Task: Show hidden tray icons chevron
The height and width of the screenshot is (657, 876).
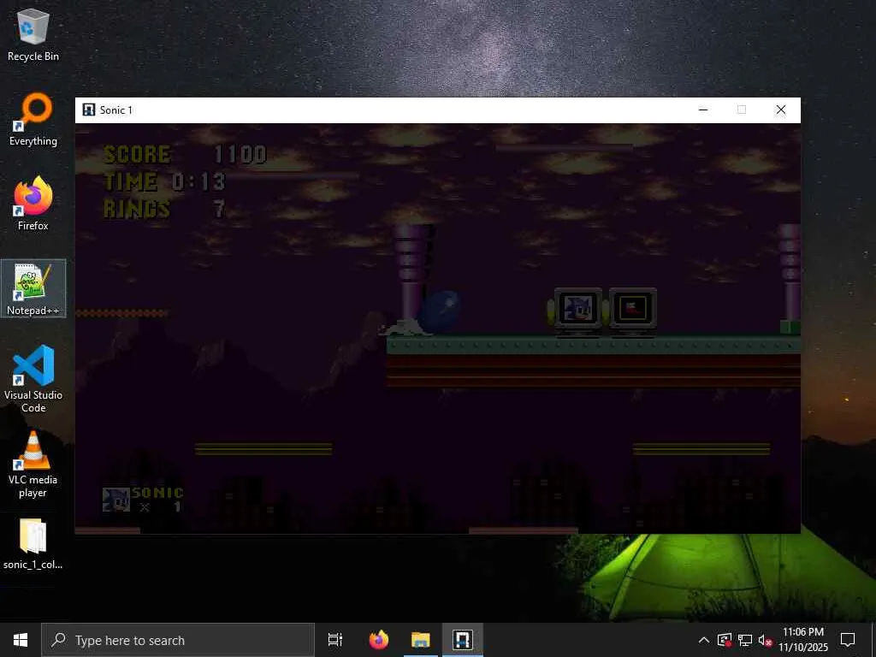Action: pos(704,640)
